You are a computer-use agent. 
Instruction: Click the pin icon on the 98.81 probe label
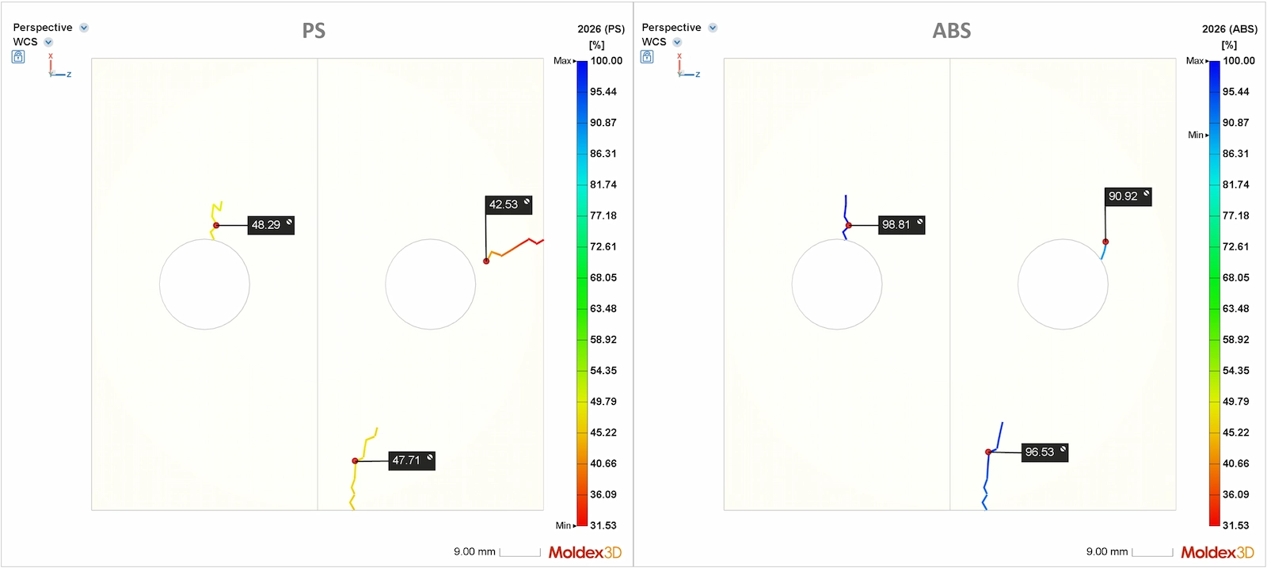click(x=919, y=223)
